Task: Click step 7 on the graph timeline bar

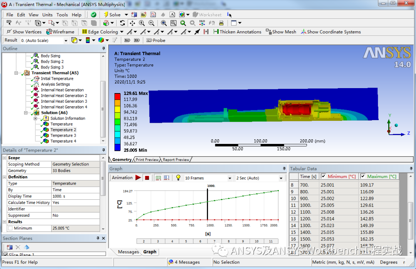Action: coord(215,241)
